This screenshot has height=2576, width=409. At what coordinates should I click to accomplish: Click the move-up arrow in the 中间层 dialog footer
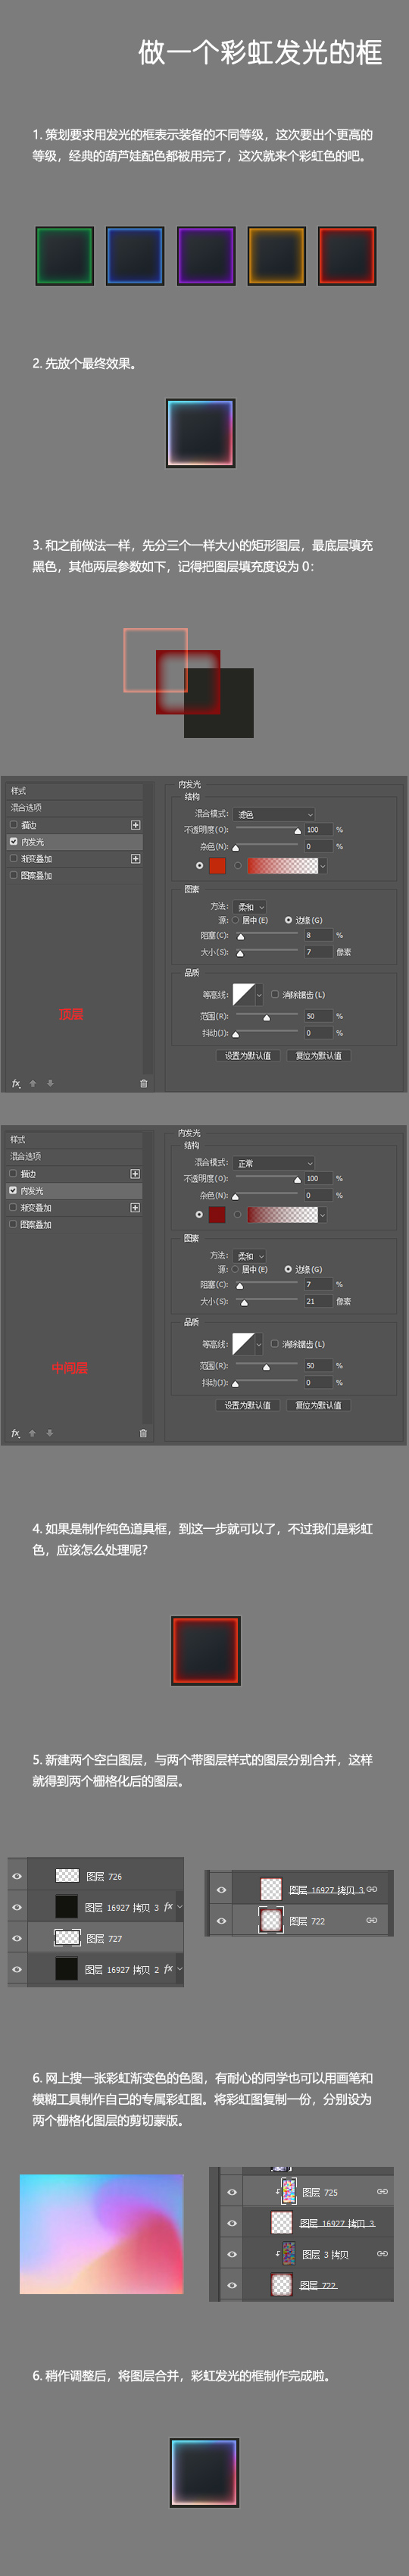[33, 1433]
